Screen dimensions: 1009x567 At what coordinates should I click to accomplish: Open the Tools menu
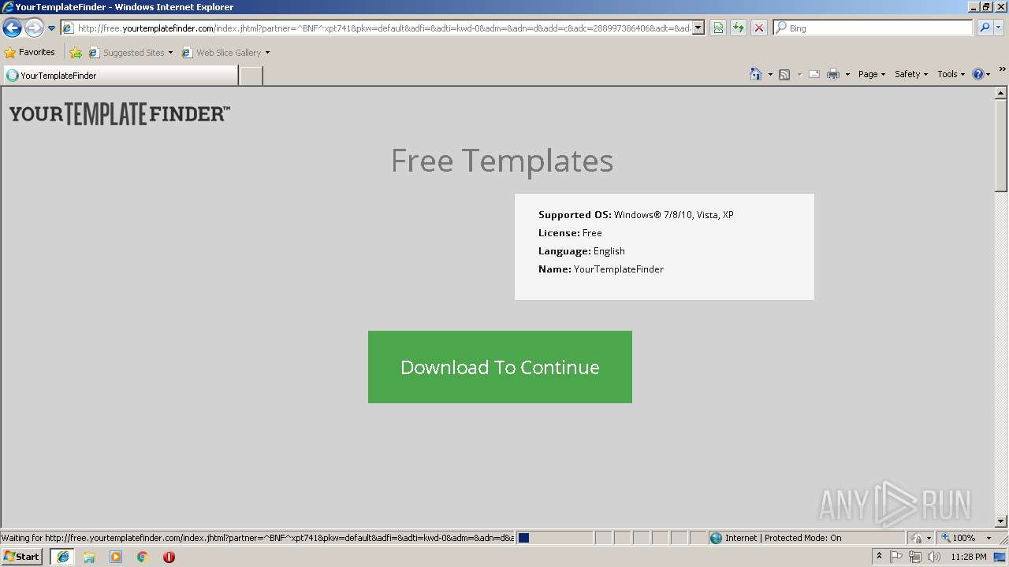pos(951,74)
